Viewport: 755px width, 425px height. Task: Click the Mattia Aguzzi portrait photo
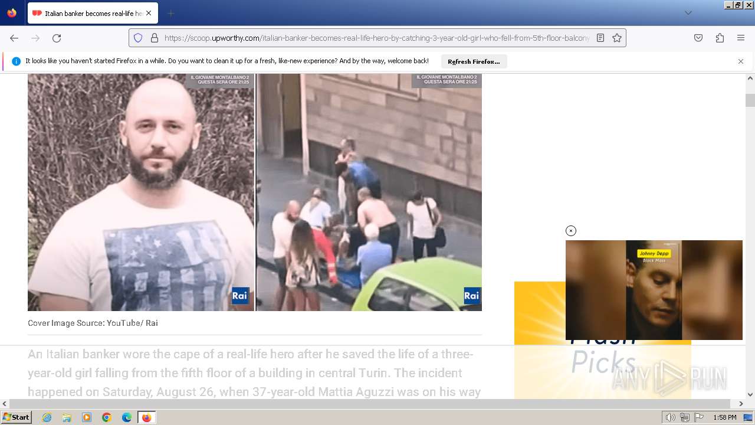point(141,192)
